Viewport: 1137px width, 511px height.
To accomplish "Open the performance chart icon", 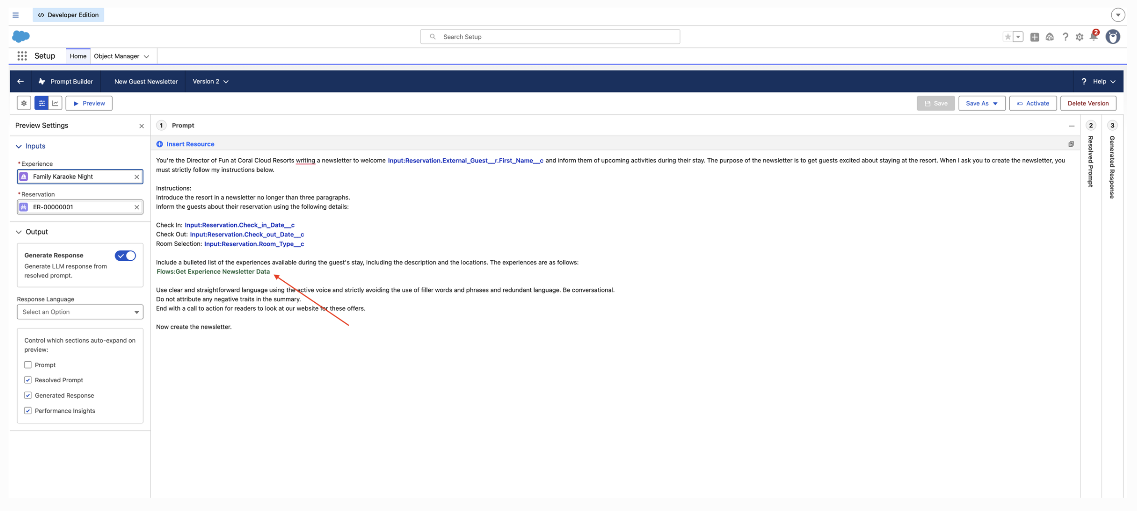I will click(55, 103).
